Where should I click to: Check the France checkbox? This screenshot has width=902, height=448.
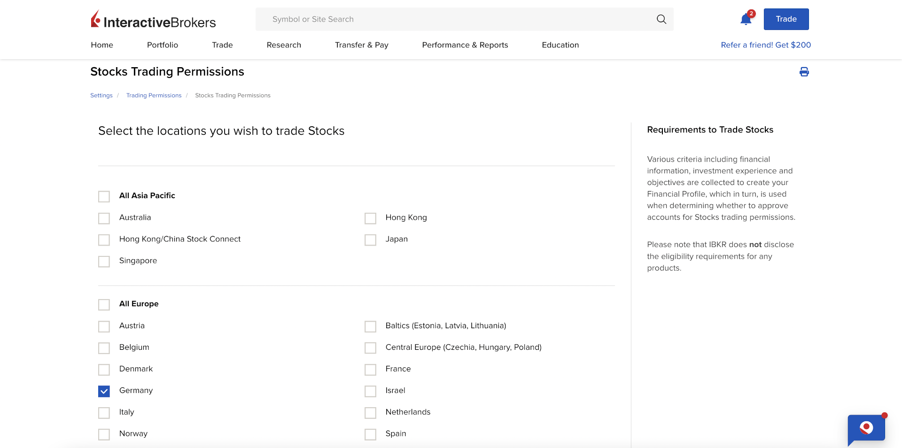point(370,370)
